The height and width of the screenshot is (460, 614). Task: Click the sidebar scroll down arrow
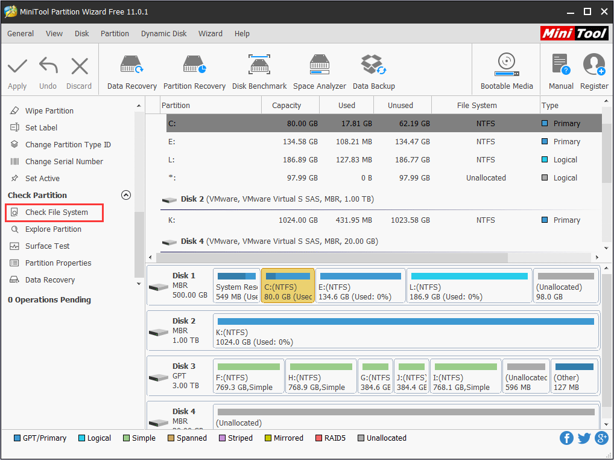pos(139,284)
